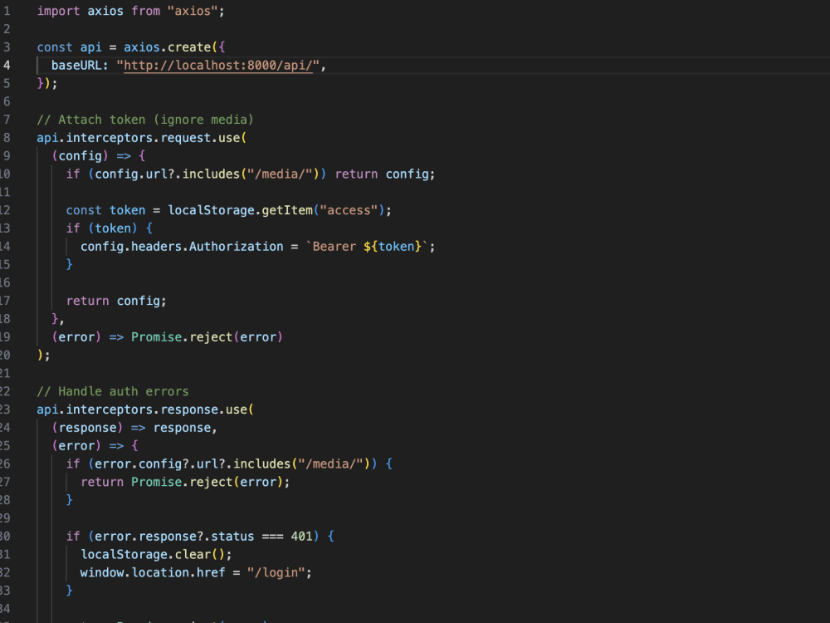The width and height of the screenshot is (830, 623).
Task: Click the closing ');' on line 20
Action: (x=43, y=355)
